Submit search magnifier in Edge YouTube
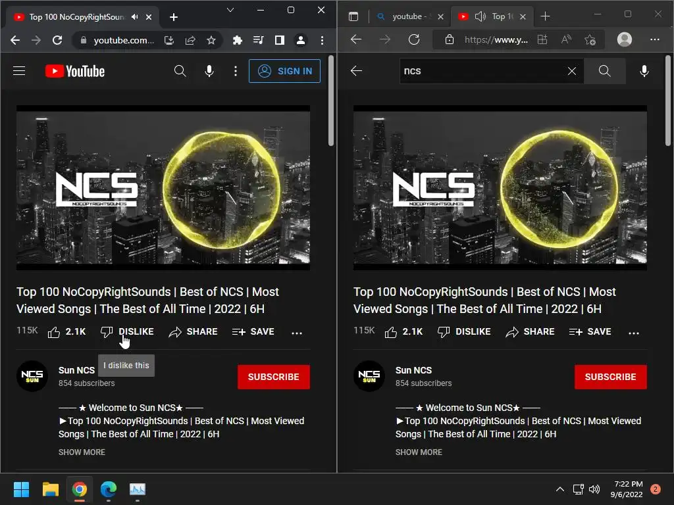The width and height of the screenshot is (674, 505). [605, 71]
